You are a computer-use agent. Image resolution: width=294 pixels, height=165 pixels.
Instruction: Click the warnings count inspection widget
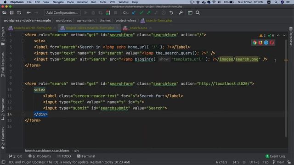262,35
